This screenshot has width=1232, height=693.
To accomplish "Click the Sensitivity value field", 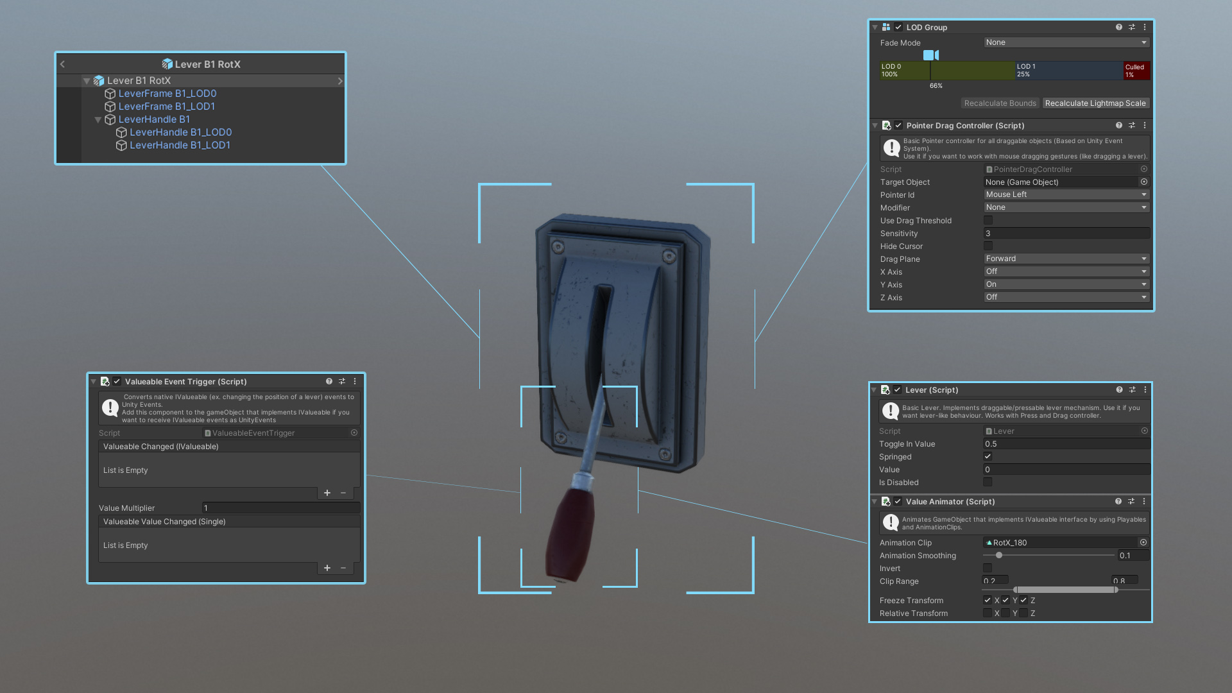I will pyautogui.click(x=1066, y=234).
